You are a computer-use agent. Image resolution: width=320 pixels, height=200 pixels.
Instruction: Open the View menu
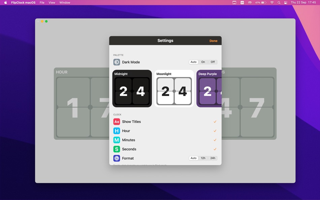pos(52,3)
